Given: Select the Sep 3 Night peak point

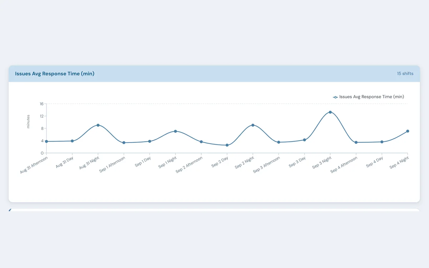Looking at the screenshot, I should [330, 112].
